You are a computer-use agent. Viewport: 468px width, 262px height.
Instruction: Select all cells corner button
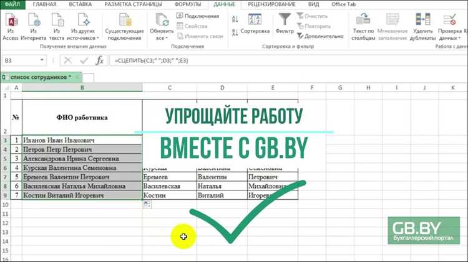(6, 88)
